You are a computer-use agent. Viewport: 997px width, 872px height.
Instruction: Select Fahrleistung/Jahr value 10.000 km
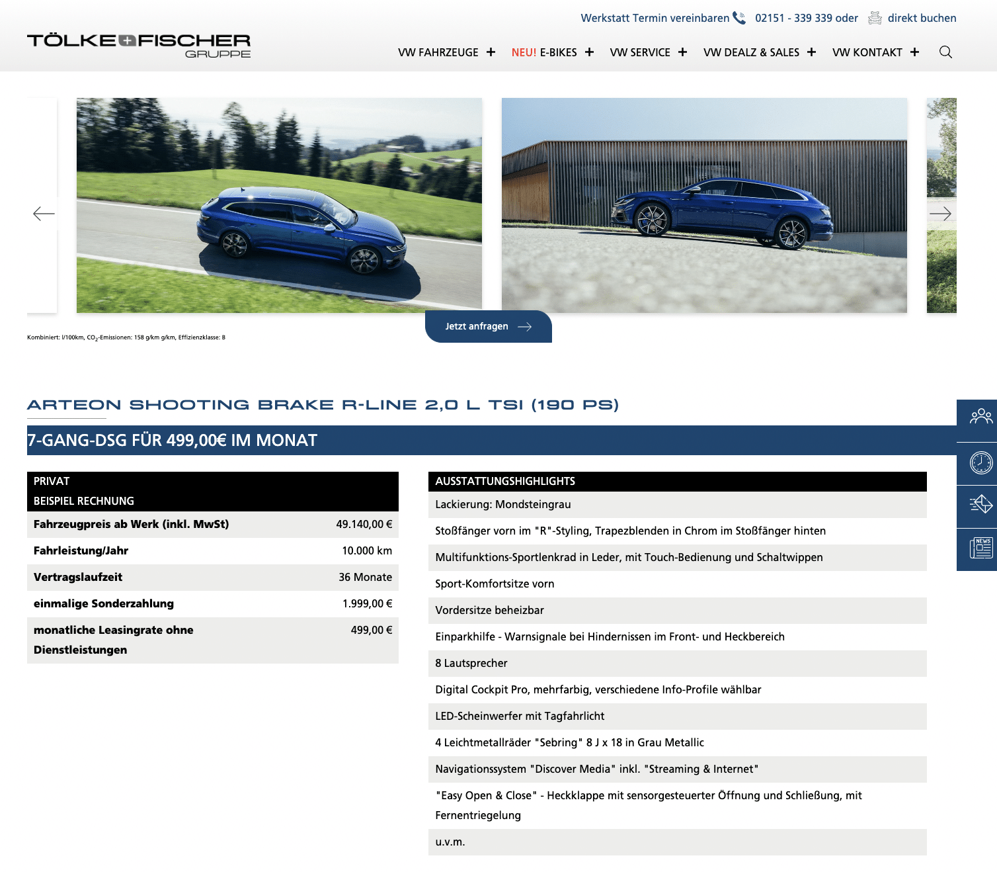point(367,550)
